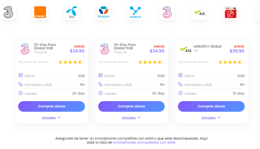
Task: Click the 30-Day Pass Global 5GB title
Action: pyautogui.click(x=125, y=46)
